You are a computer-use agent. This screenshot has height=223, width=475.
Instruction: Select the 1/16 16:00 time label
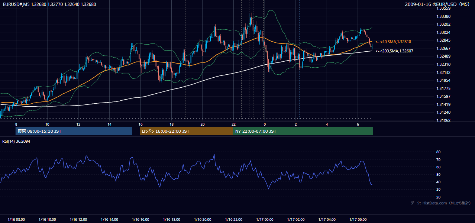140,220
